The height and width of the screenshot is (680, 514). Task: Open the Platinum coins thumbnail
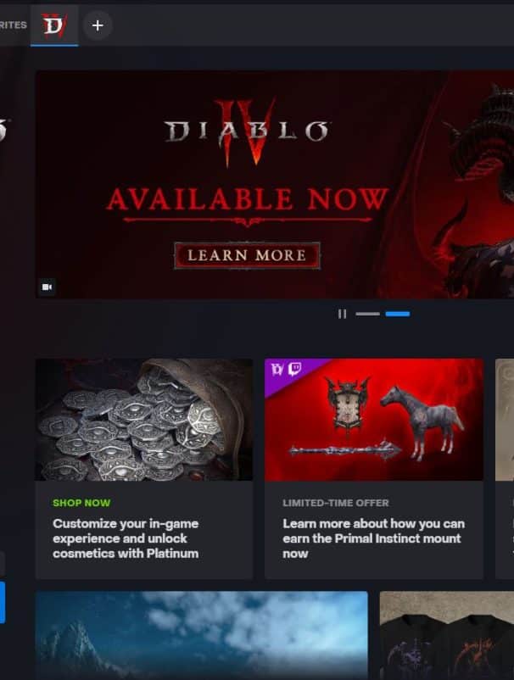(144, 420)
